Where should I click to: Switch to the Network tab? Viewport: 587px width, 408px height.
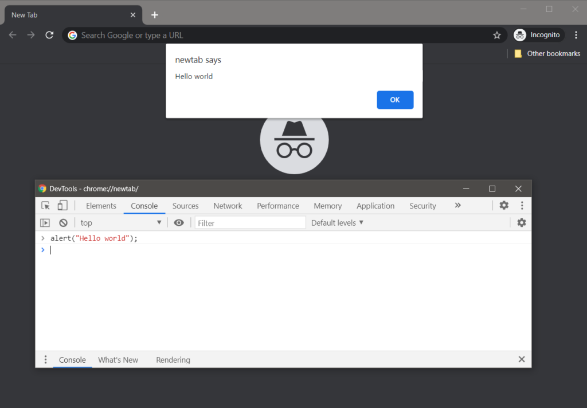[228, 205]
